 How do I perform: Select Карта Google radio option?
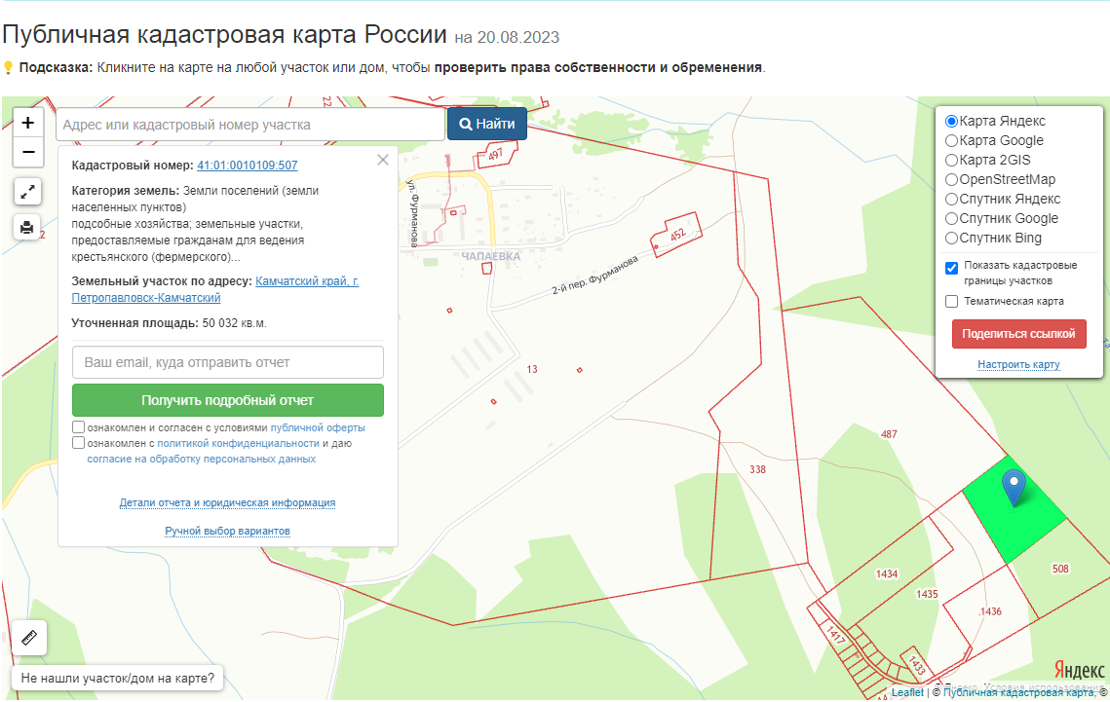[x=951, y=140]
